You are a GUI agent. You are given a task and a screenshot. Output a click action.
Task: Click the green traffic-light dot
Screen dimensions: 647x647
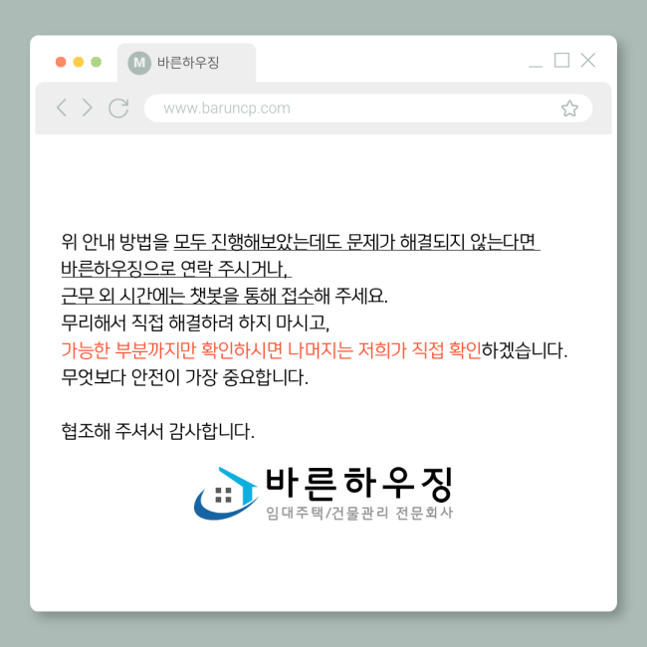[97, 62]
